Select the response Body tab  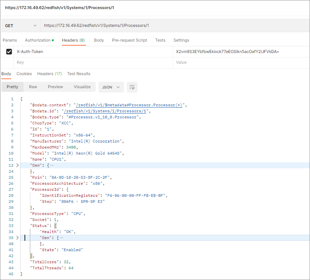point(6,74)
